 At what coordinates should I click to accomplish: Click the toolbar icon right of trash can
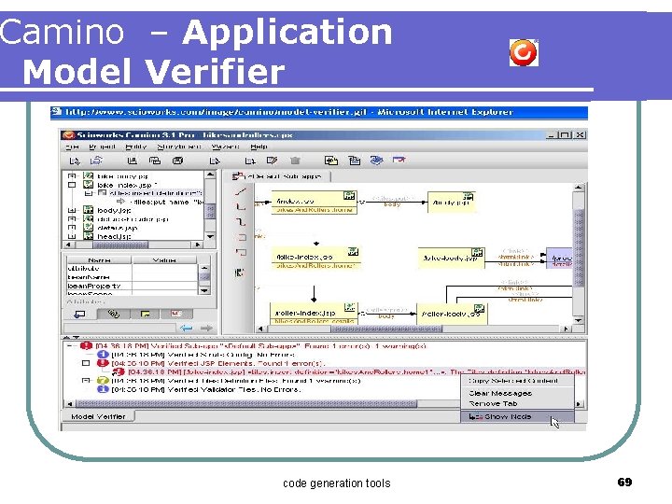(330, 161)
